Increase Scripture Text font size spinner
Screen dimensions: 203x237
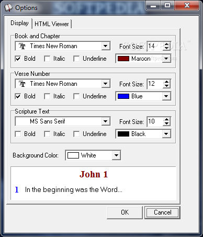click(167, 119)
